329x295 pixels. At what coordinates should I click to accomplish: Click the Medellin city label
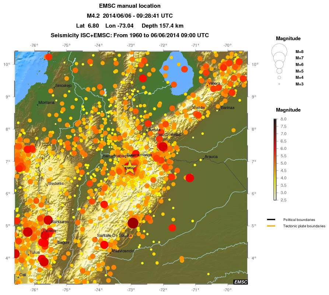[56, 183]
